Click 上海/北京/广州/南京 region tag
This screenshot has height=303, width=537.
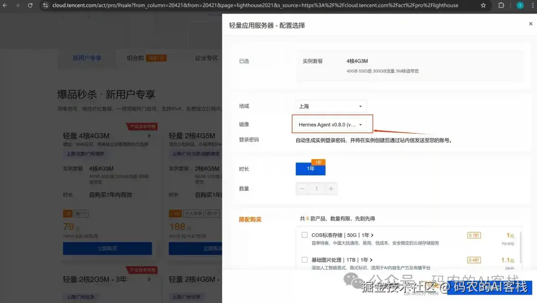(x=85, y=153)
